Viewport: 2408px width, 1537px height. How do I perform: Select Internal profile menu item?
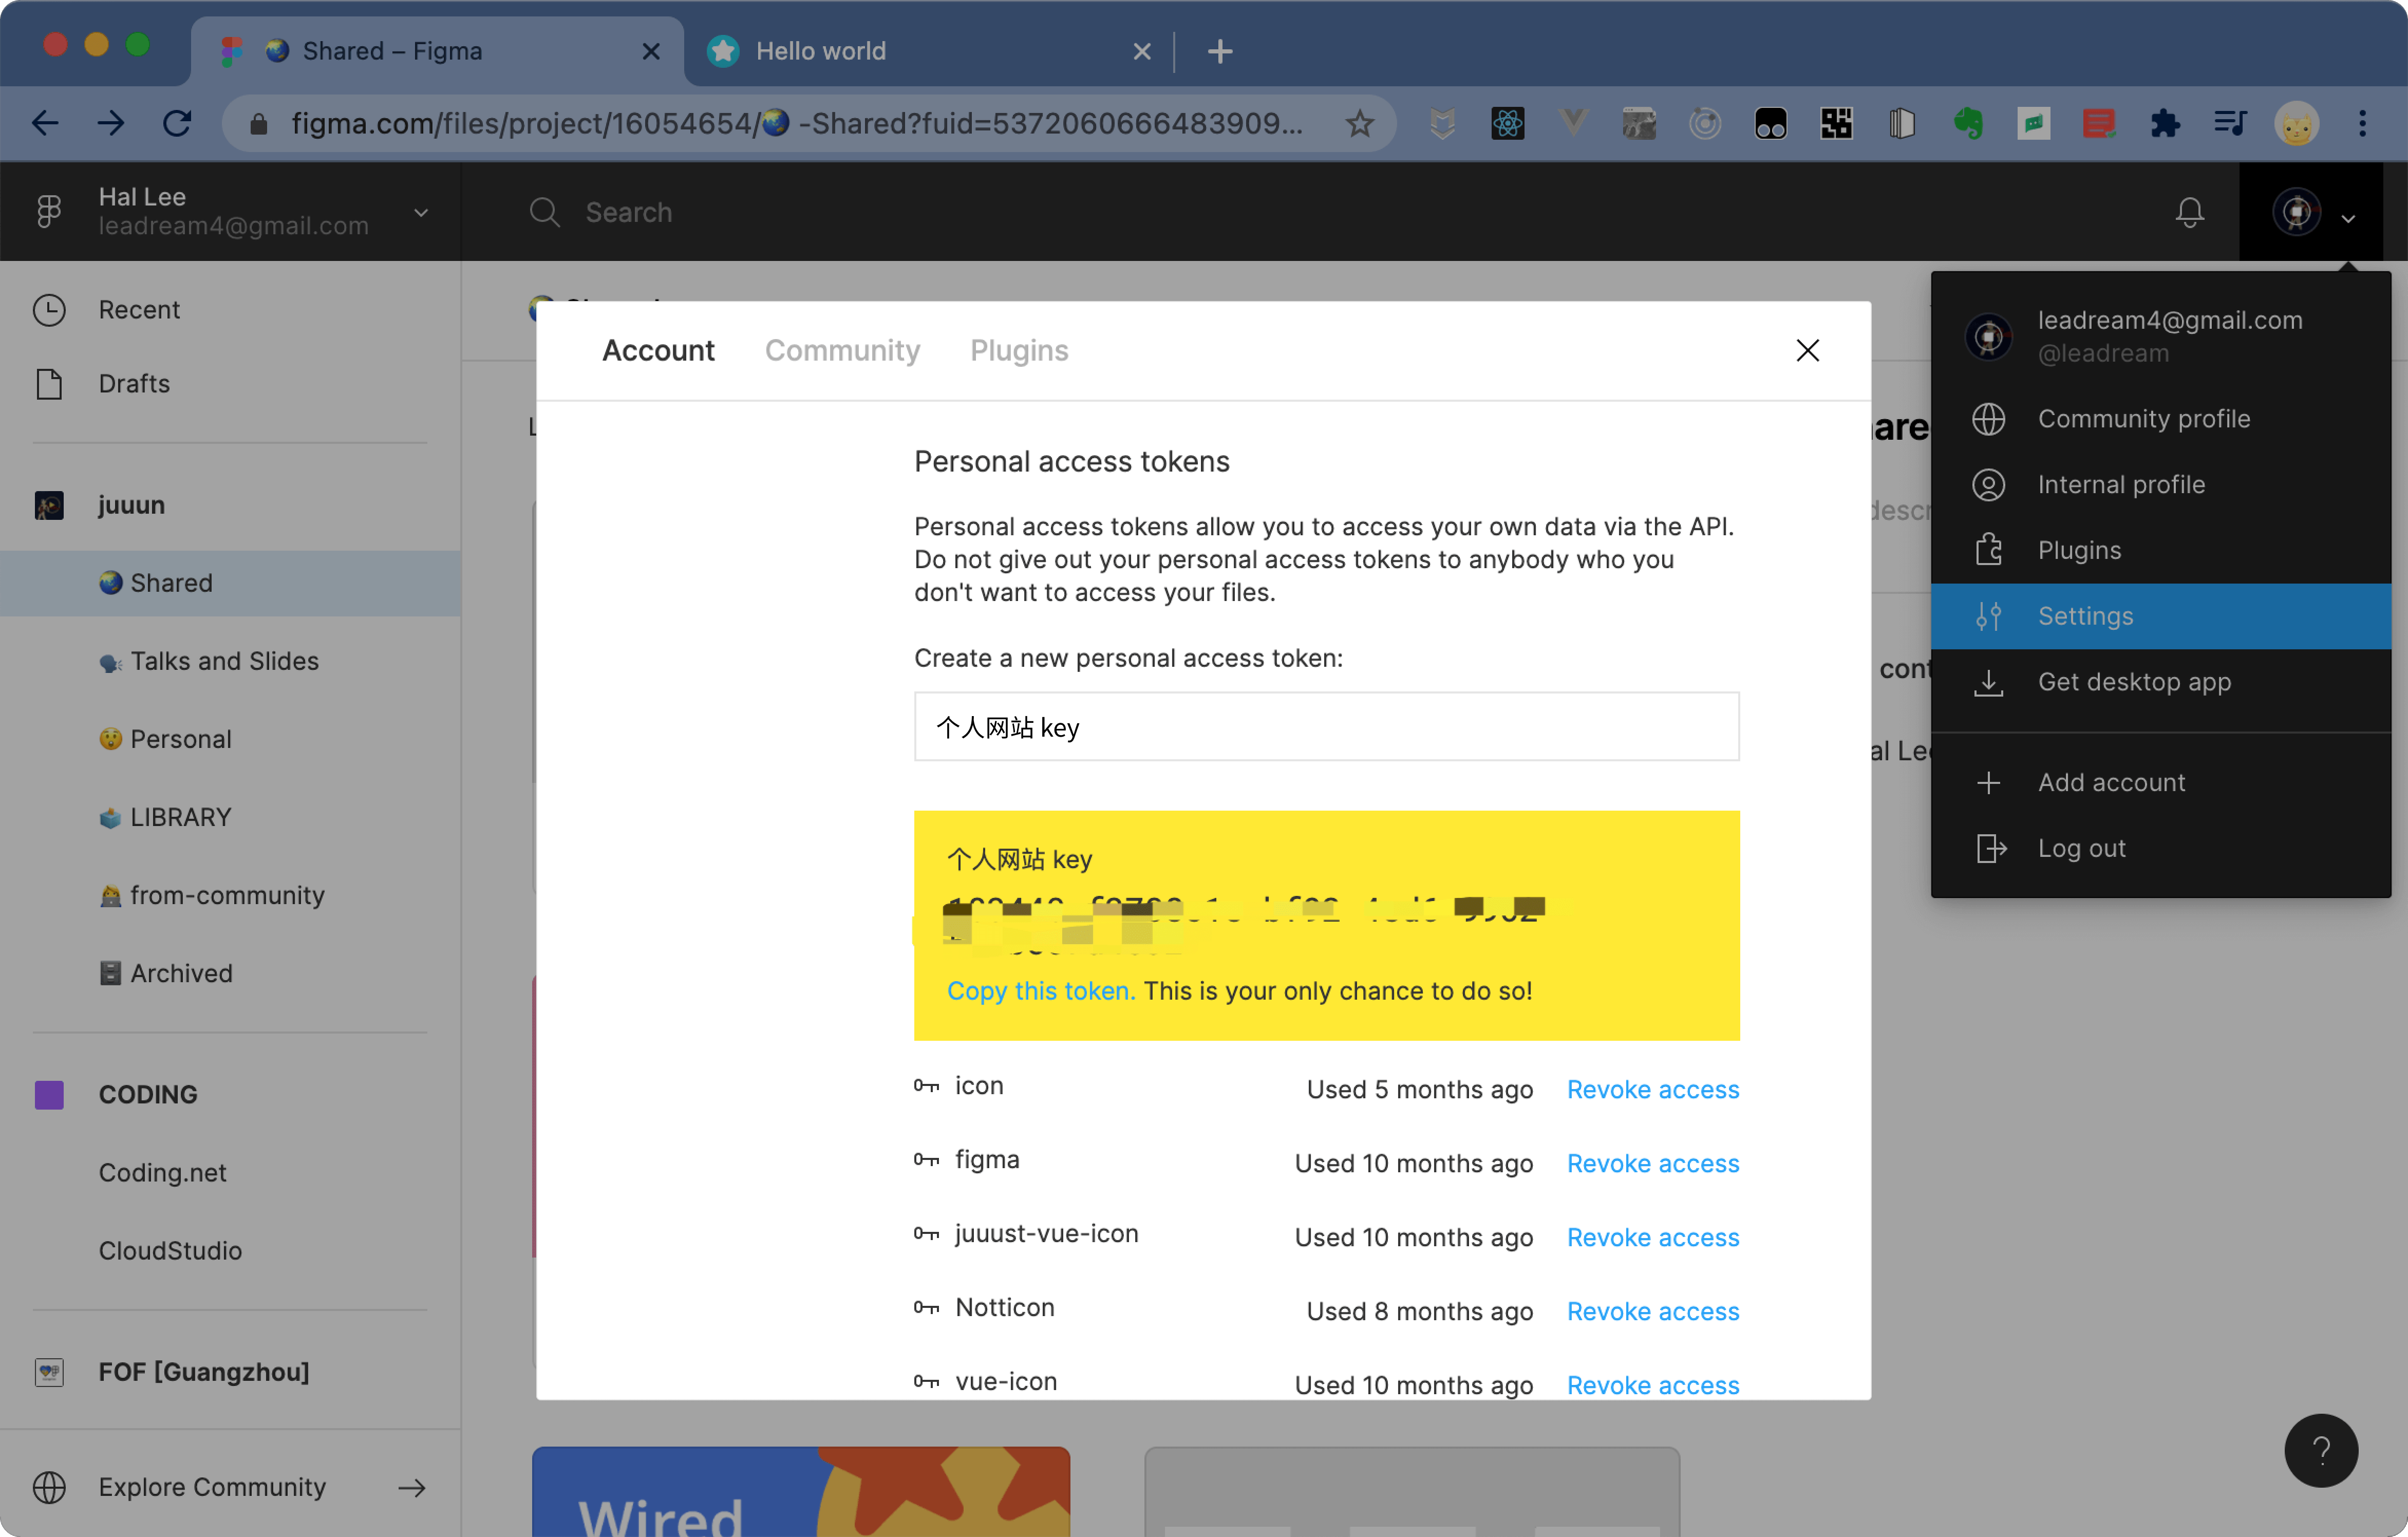2161,485
